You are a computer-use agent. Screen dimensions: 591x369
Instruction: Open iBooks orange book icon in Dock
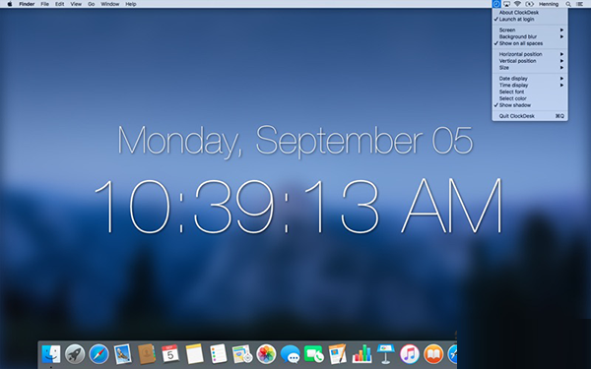pos(433,354)
